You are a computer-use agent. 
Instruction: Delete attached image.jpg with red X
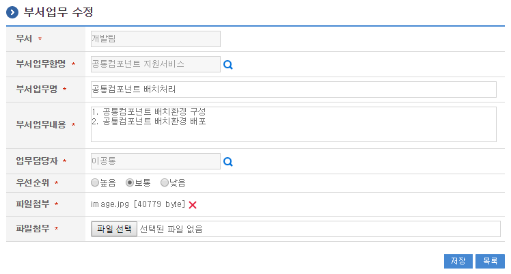tap(193, 205)
